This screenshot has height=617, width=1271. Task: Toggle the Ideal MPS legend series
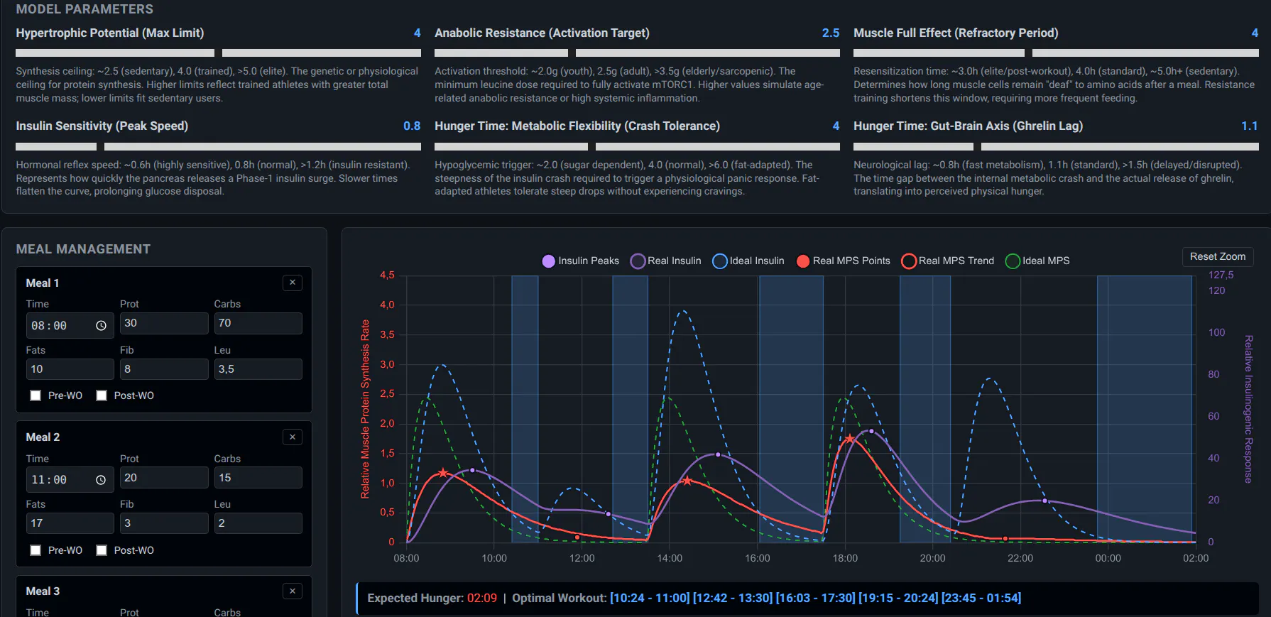(x=1037, y=261)
